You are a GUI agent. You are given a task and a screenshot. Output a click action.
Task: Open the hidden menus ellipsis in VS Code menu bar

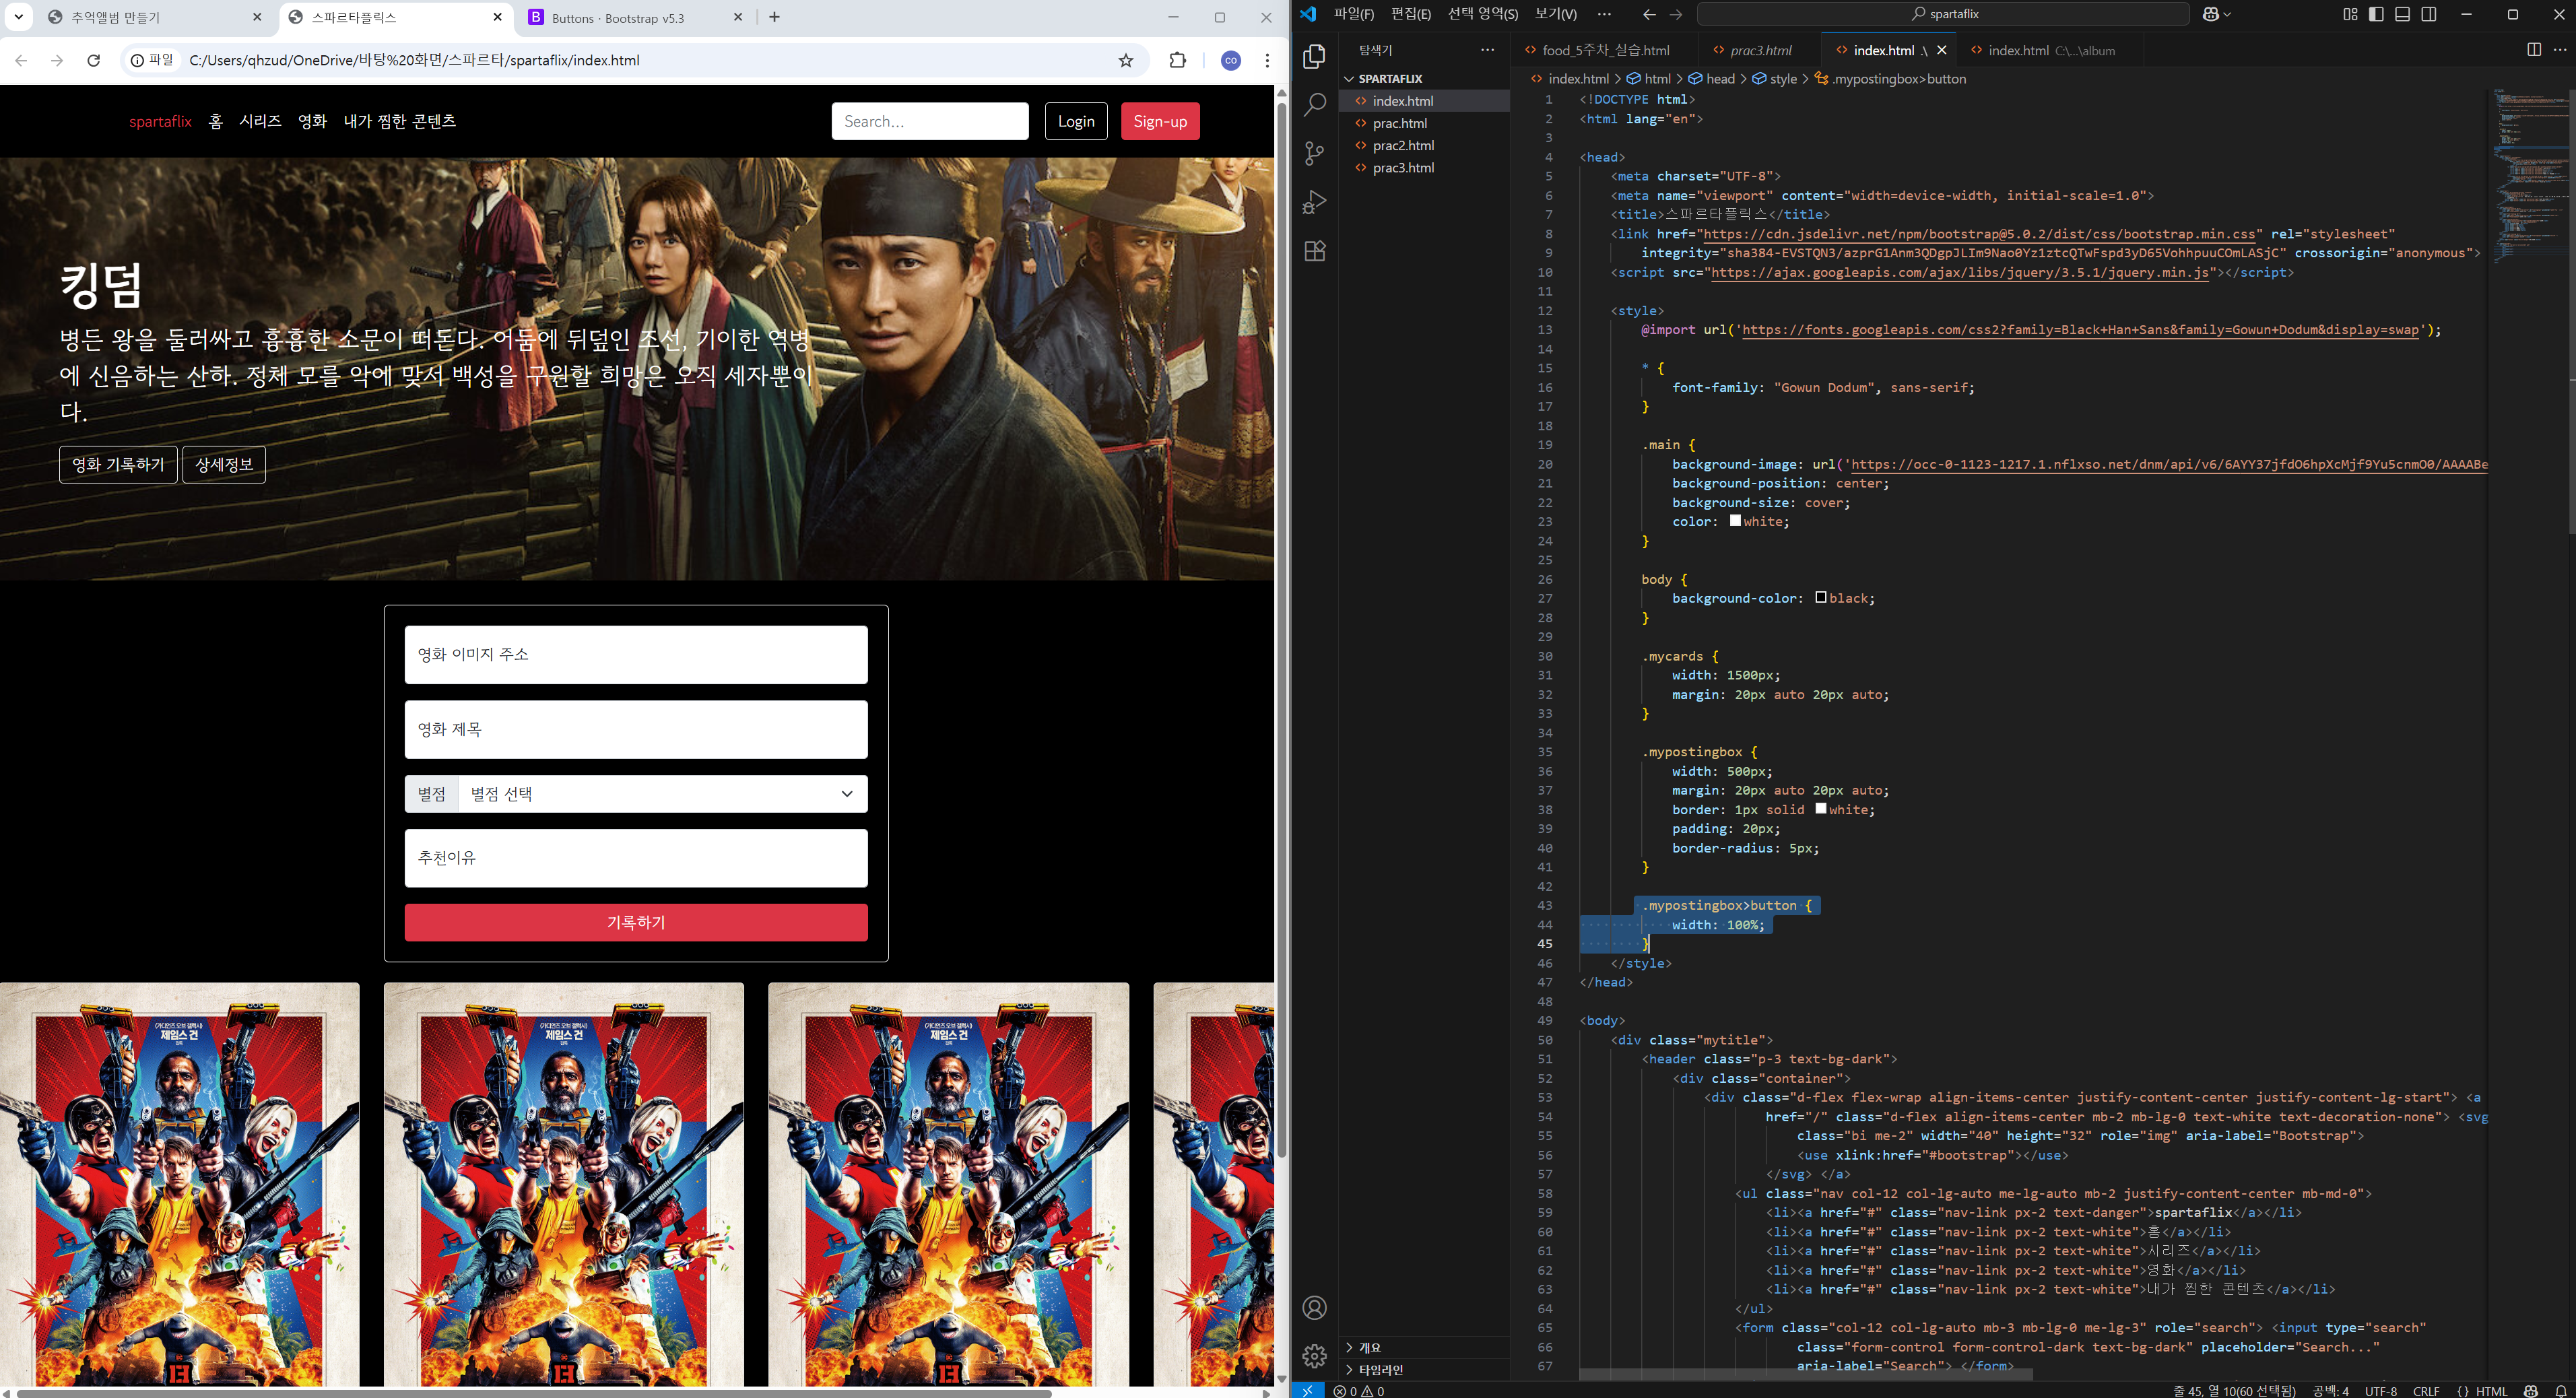click(1604, 14)
